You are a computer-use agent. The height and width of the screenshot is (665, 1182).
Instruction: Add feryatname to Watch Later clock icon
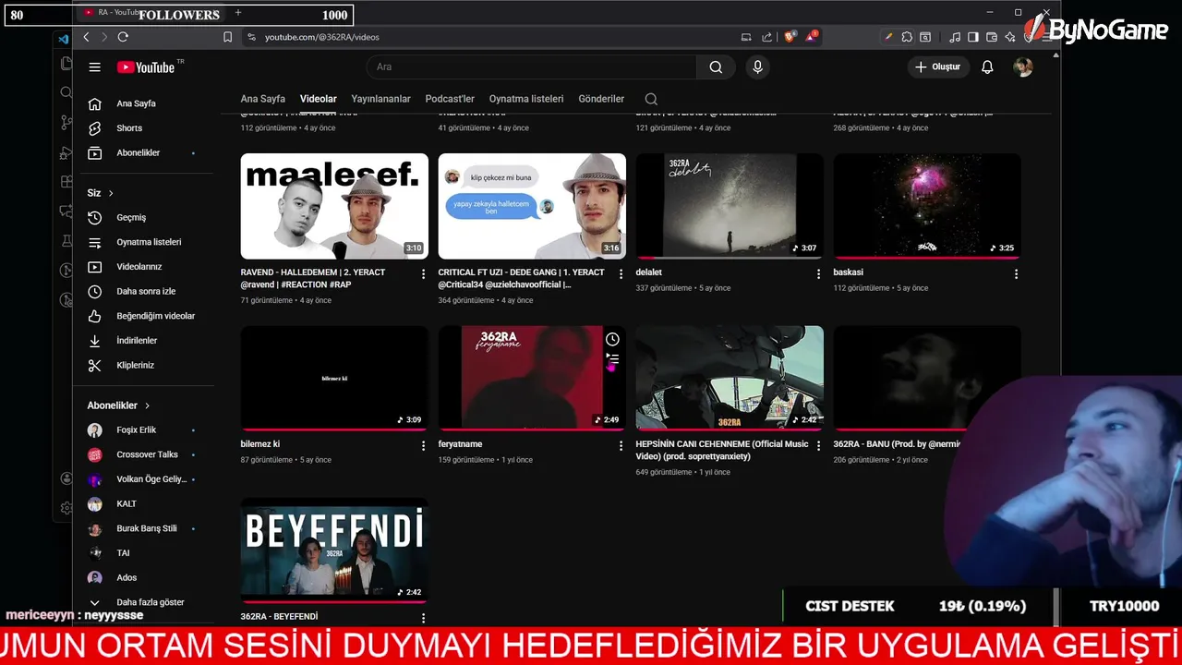[x=612, y=339]
